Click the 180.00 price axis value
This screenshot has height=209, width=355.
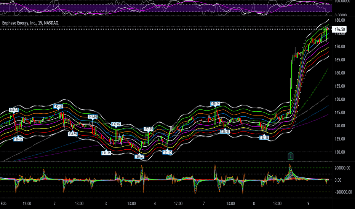click(x=340, y=21)
